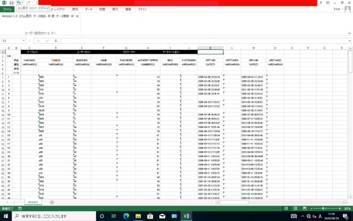
Task: Open File Explorer from the taskbar
Action: [x=138, y=216]
